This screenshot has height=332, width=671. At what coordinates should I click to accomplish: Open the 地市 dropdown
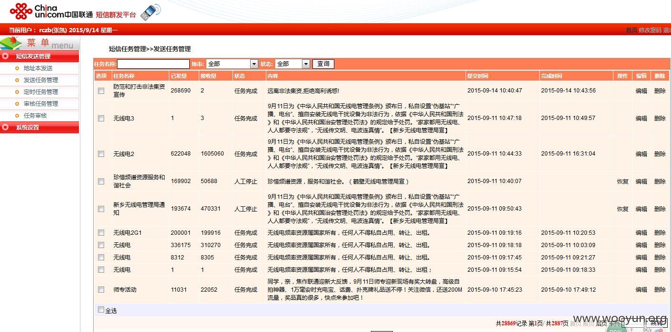point(232,64)
